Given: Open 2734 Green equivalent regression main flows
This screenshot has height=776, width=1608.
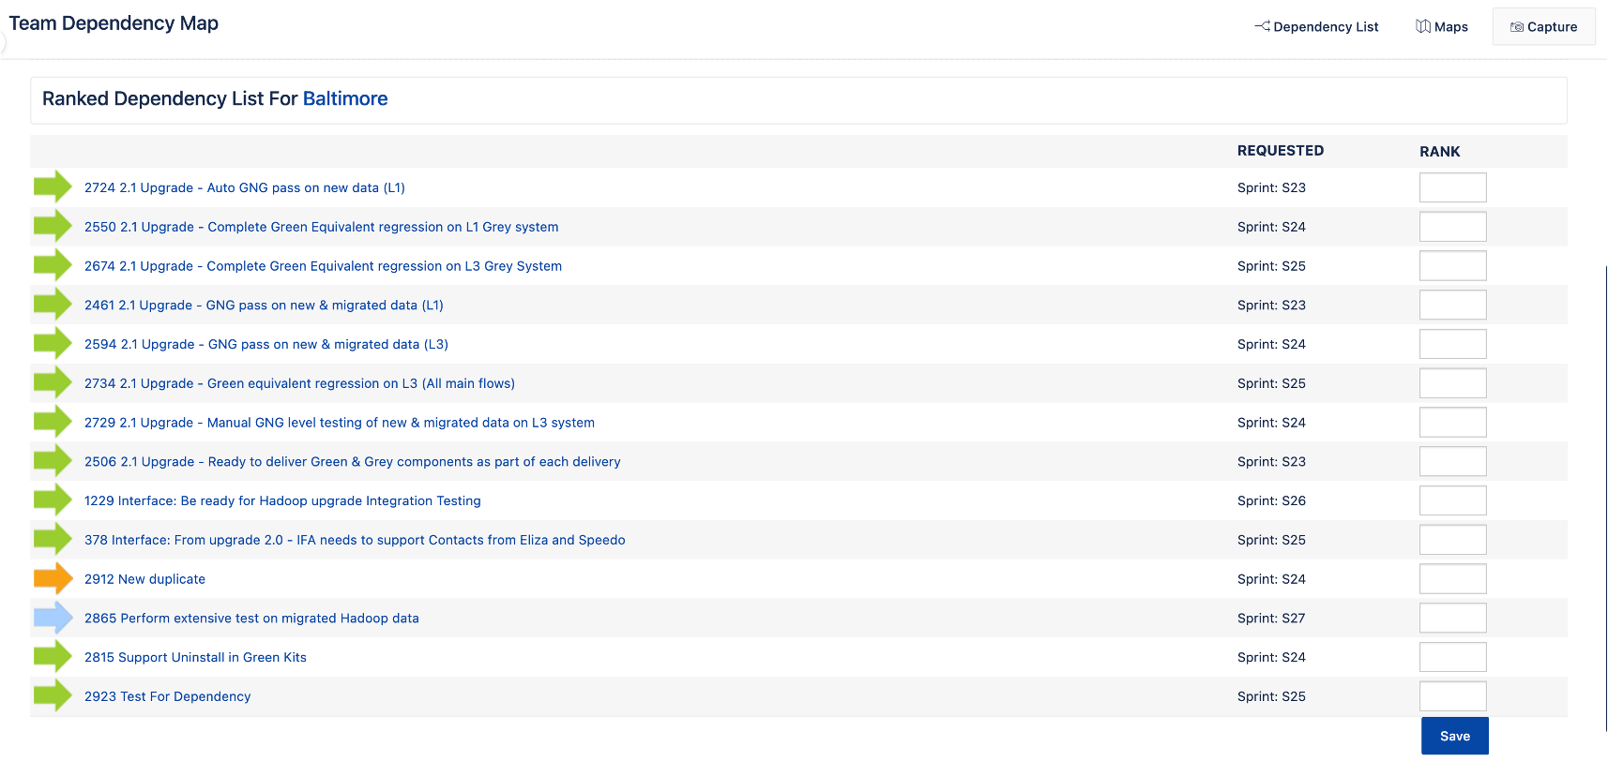Looking at the screenshot, I should (300, 383).
